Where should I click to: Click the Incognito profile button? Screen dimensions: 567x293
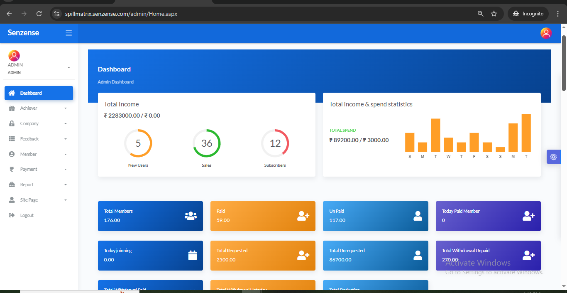tap(528, 14)
